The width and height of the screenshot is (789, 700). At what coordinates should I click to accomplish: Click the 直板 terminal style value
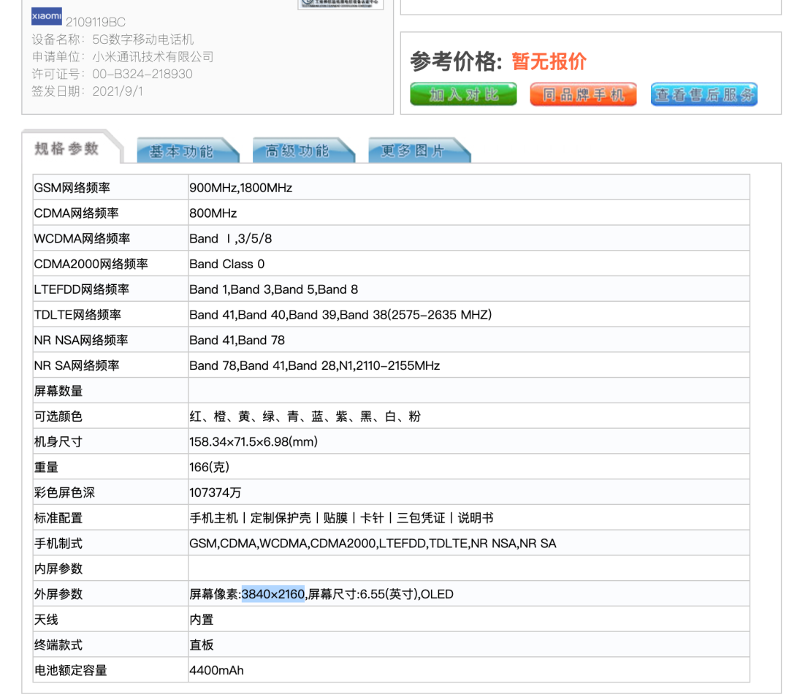(x=202, y=645)
